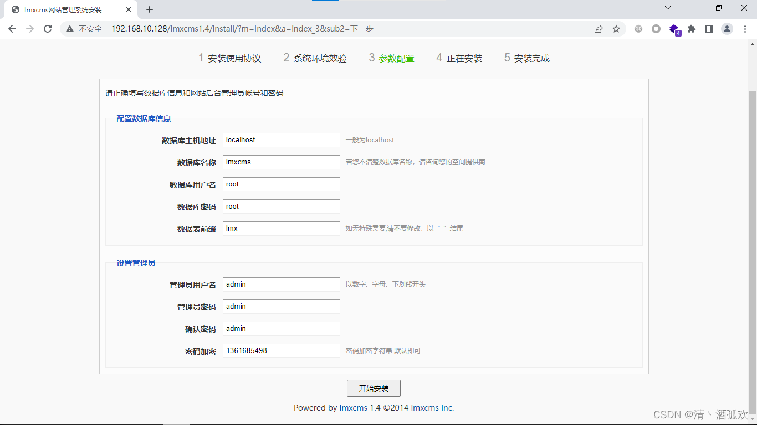Image resolution: width=757 pixels, height=425 pixels.
Task: Open the user profile avatar
Action: [x=727, y=29]
